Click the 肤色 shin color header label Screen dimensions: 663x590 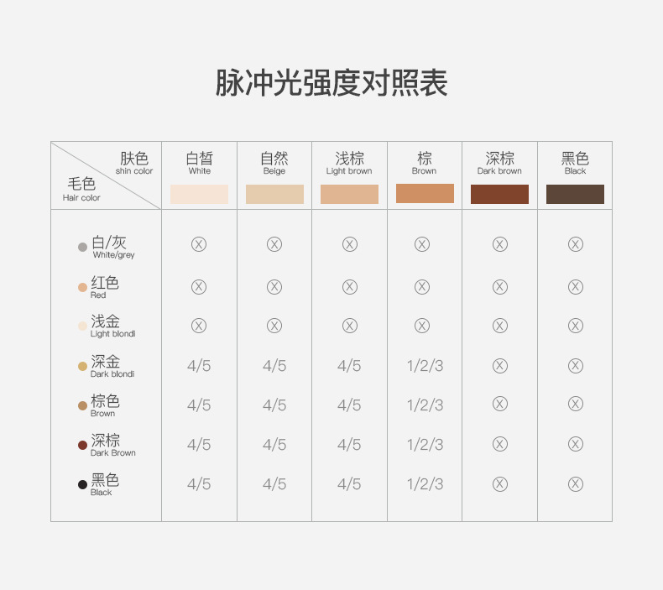(x=134, y=163)
